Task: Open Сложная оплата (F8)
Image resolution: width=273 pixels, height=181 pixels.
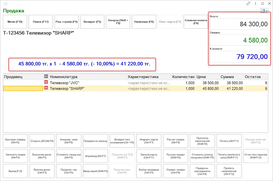Action: 196,22
